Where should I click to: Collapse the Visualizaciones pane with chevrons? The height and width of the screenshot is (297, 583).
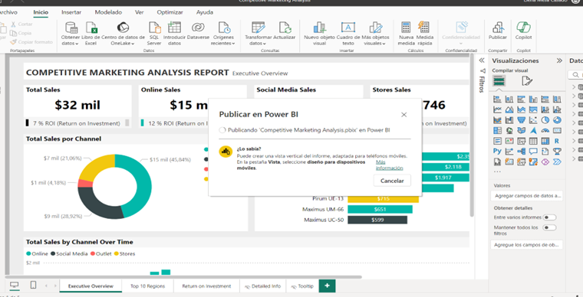tap(559, 60)
